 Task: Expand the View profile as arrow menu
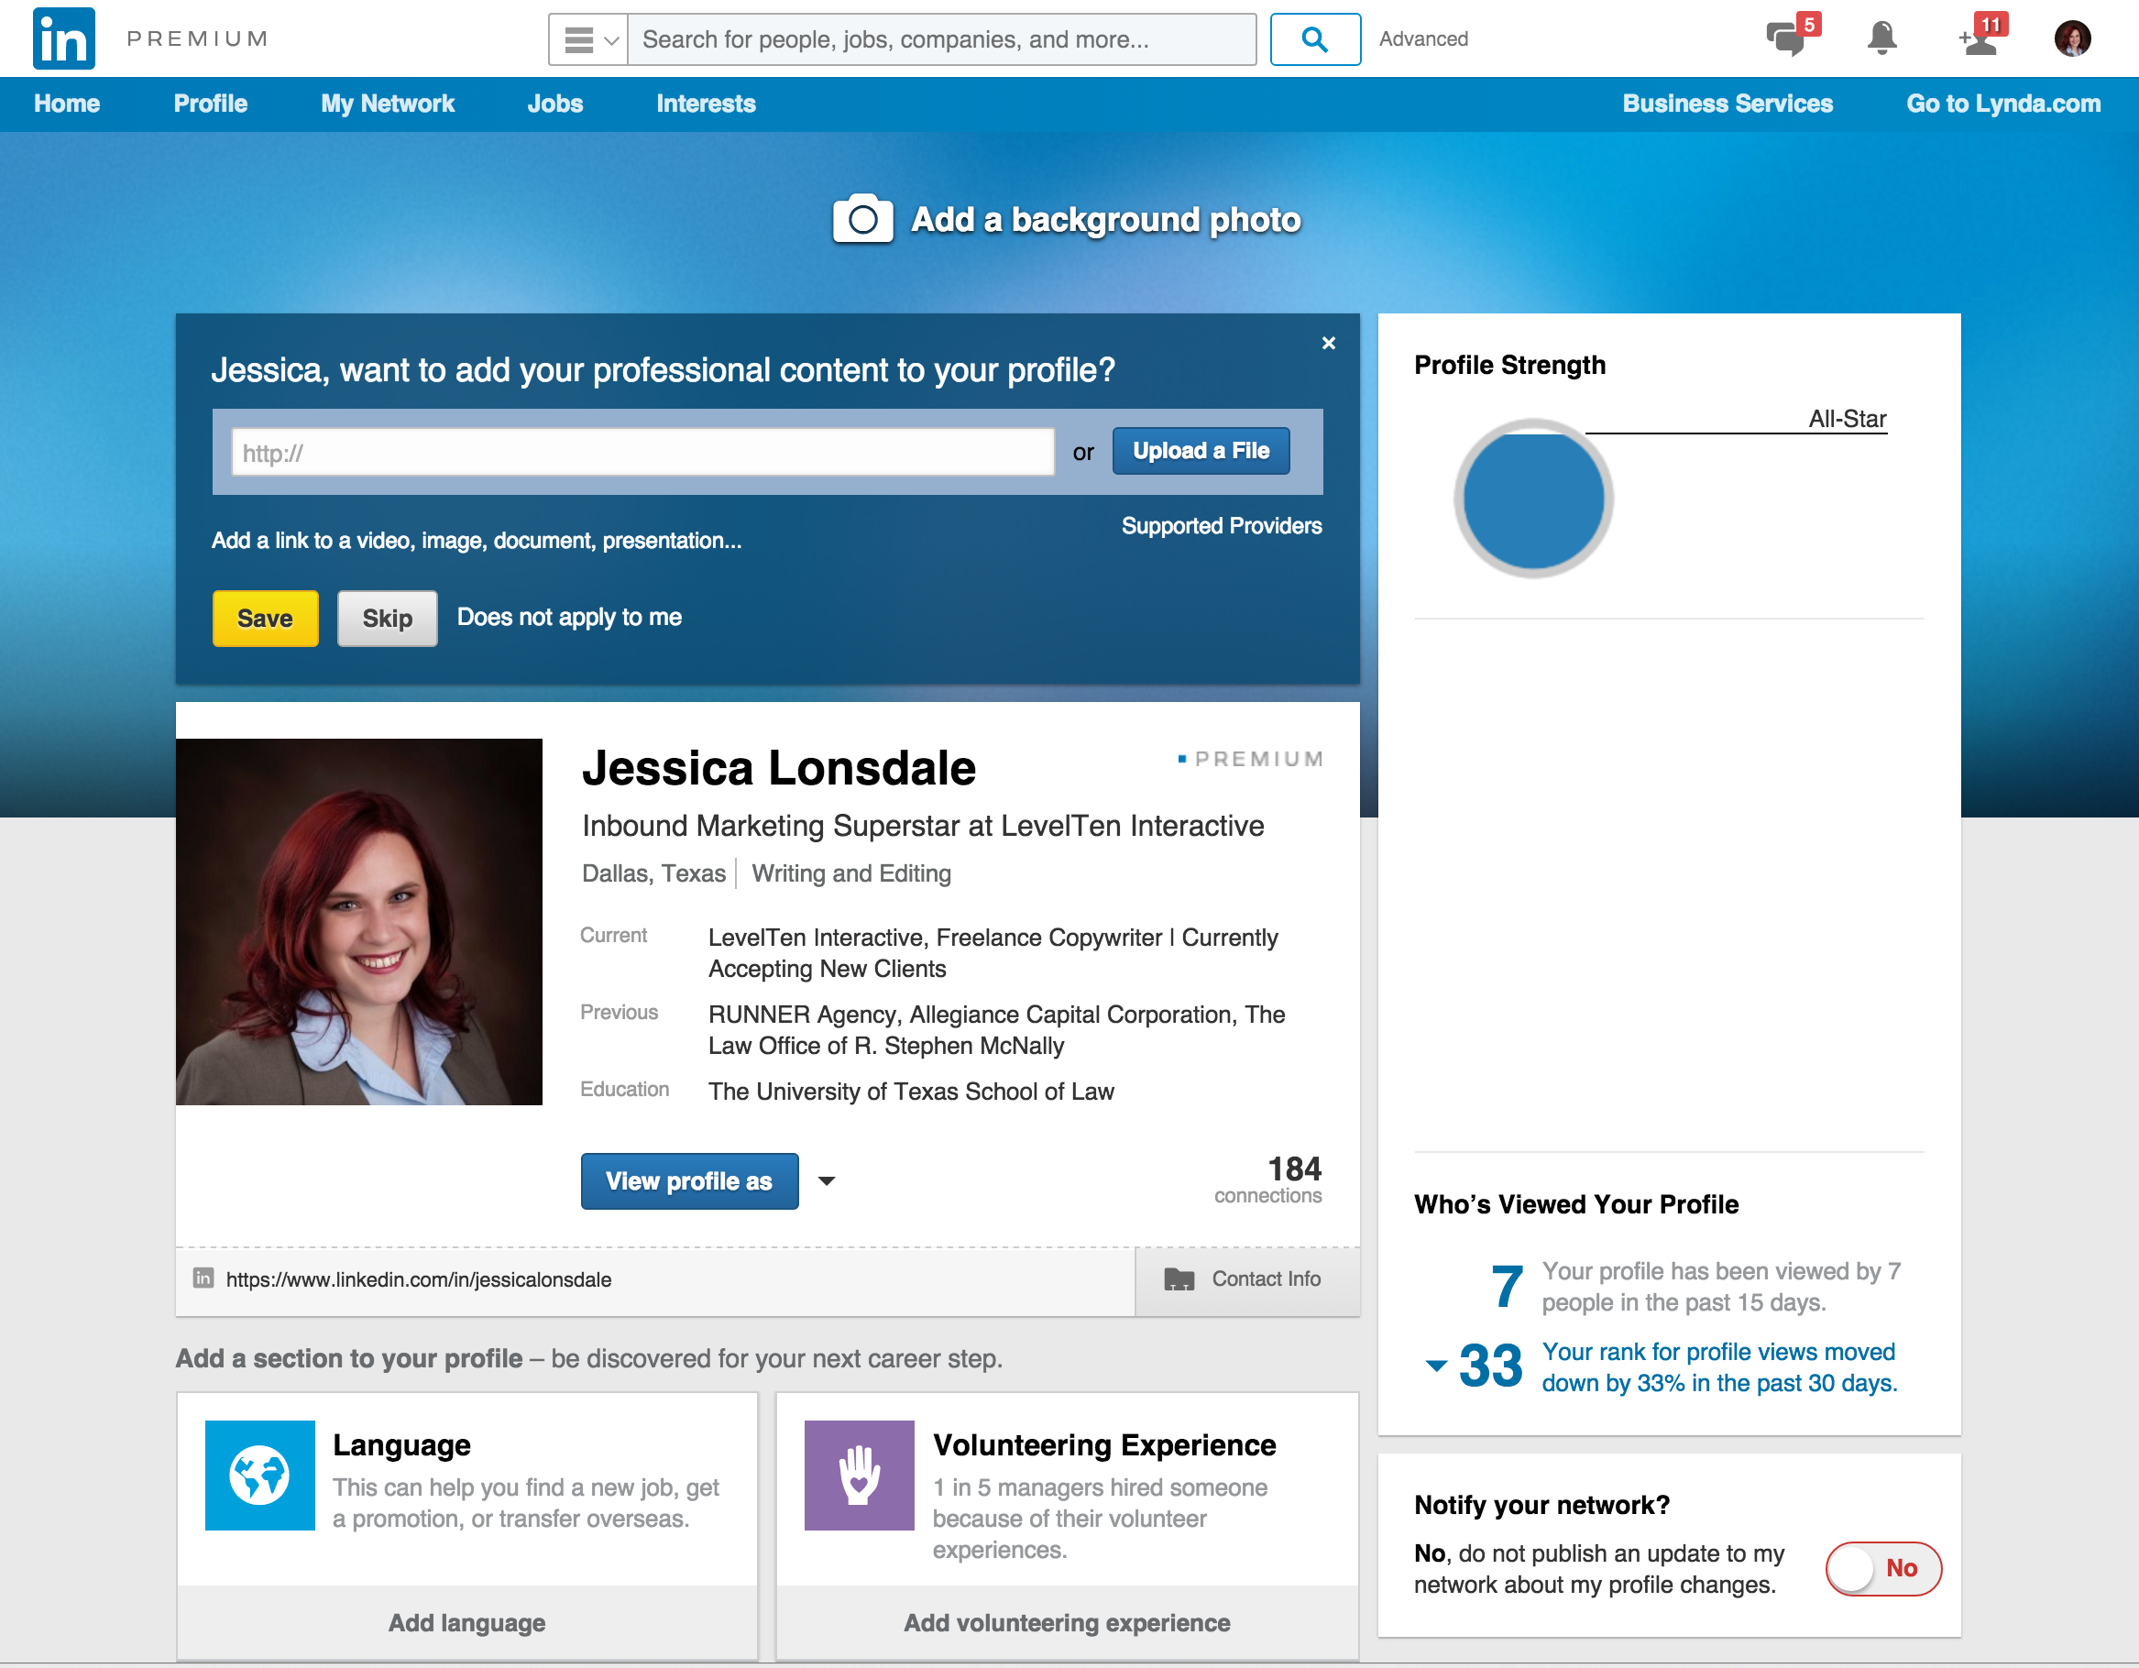[827, 1180]
